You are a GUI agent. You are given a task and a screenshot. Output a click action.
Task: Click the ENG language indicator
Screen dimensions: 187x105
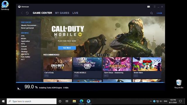coord(165,101)
